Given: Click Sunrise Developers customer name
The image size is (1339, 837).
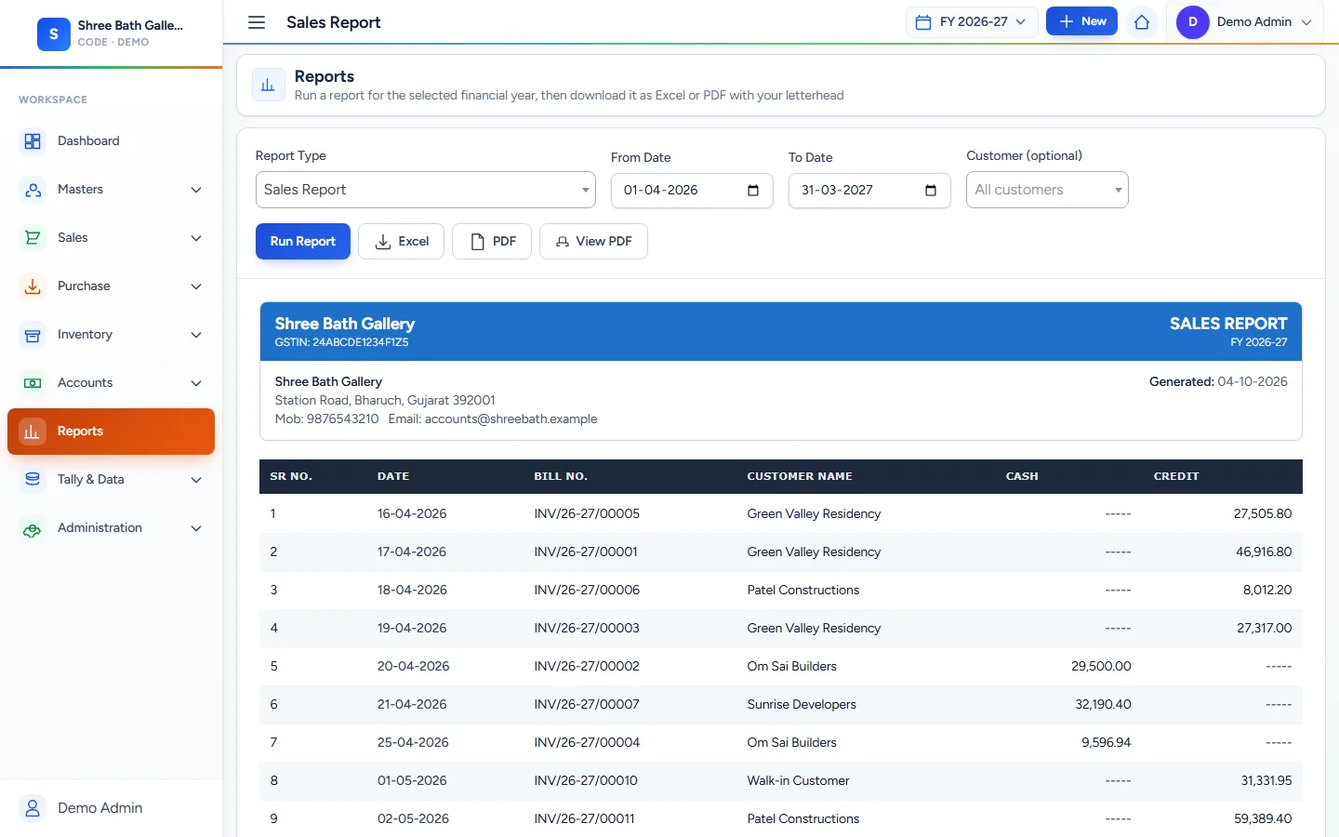Looking at the screenshot, I should (x=802, y=705).
